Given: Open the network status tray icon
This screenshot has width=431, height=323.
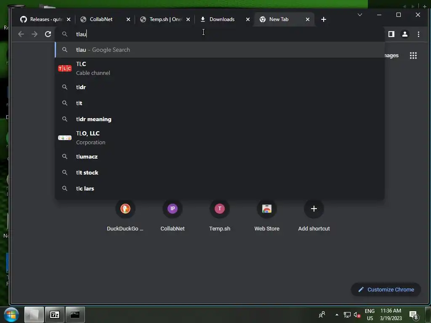Looking at the screenshot, I should tap(347, 315).
